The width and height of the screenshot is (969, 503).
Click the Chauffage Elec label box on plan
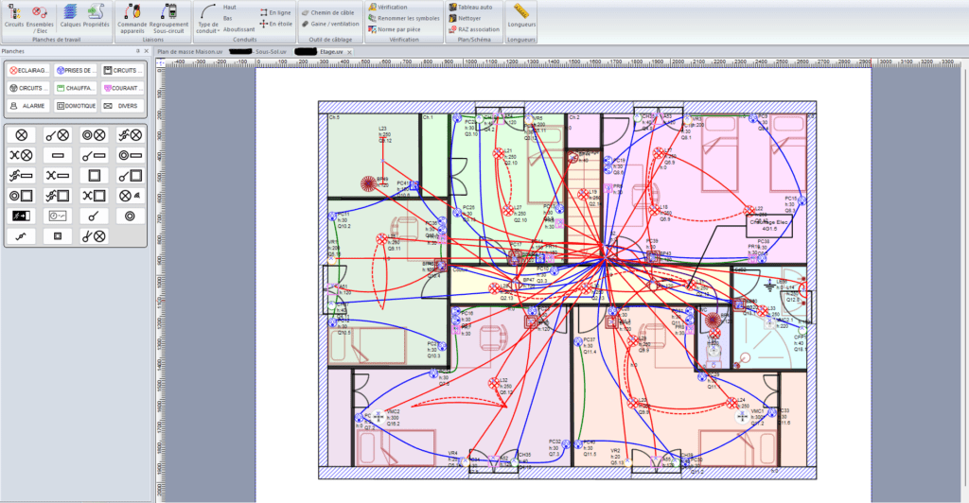[x=769, y=225]
